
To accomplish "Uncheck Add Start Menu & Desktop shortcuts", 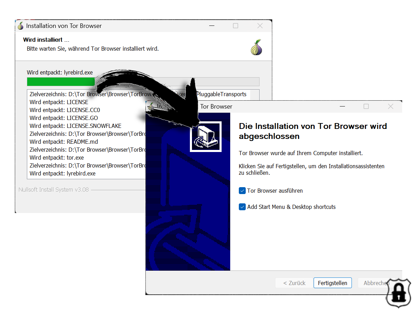I will [x=242, y=207].
